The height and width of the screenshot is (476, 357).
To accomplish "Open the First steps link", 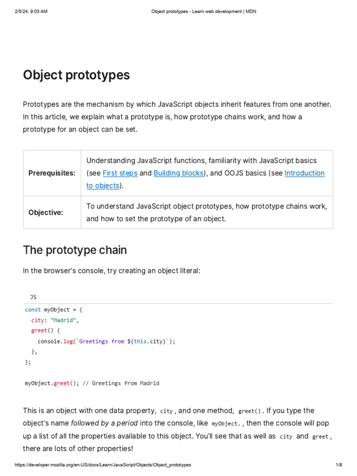I will click(x=120, y=173).
